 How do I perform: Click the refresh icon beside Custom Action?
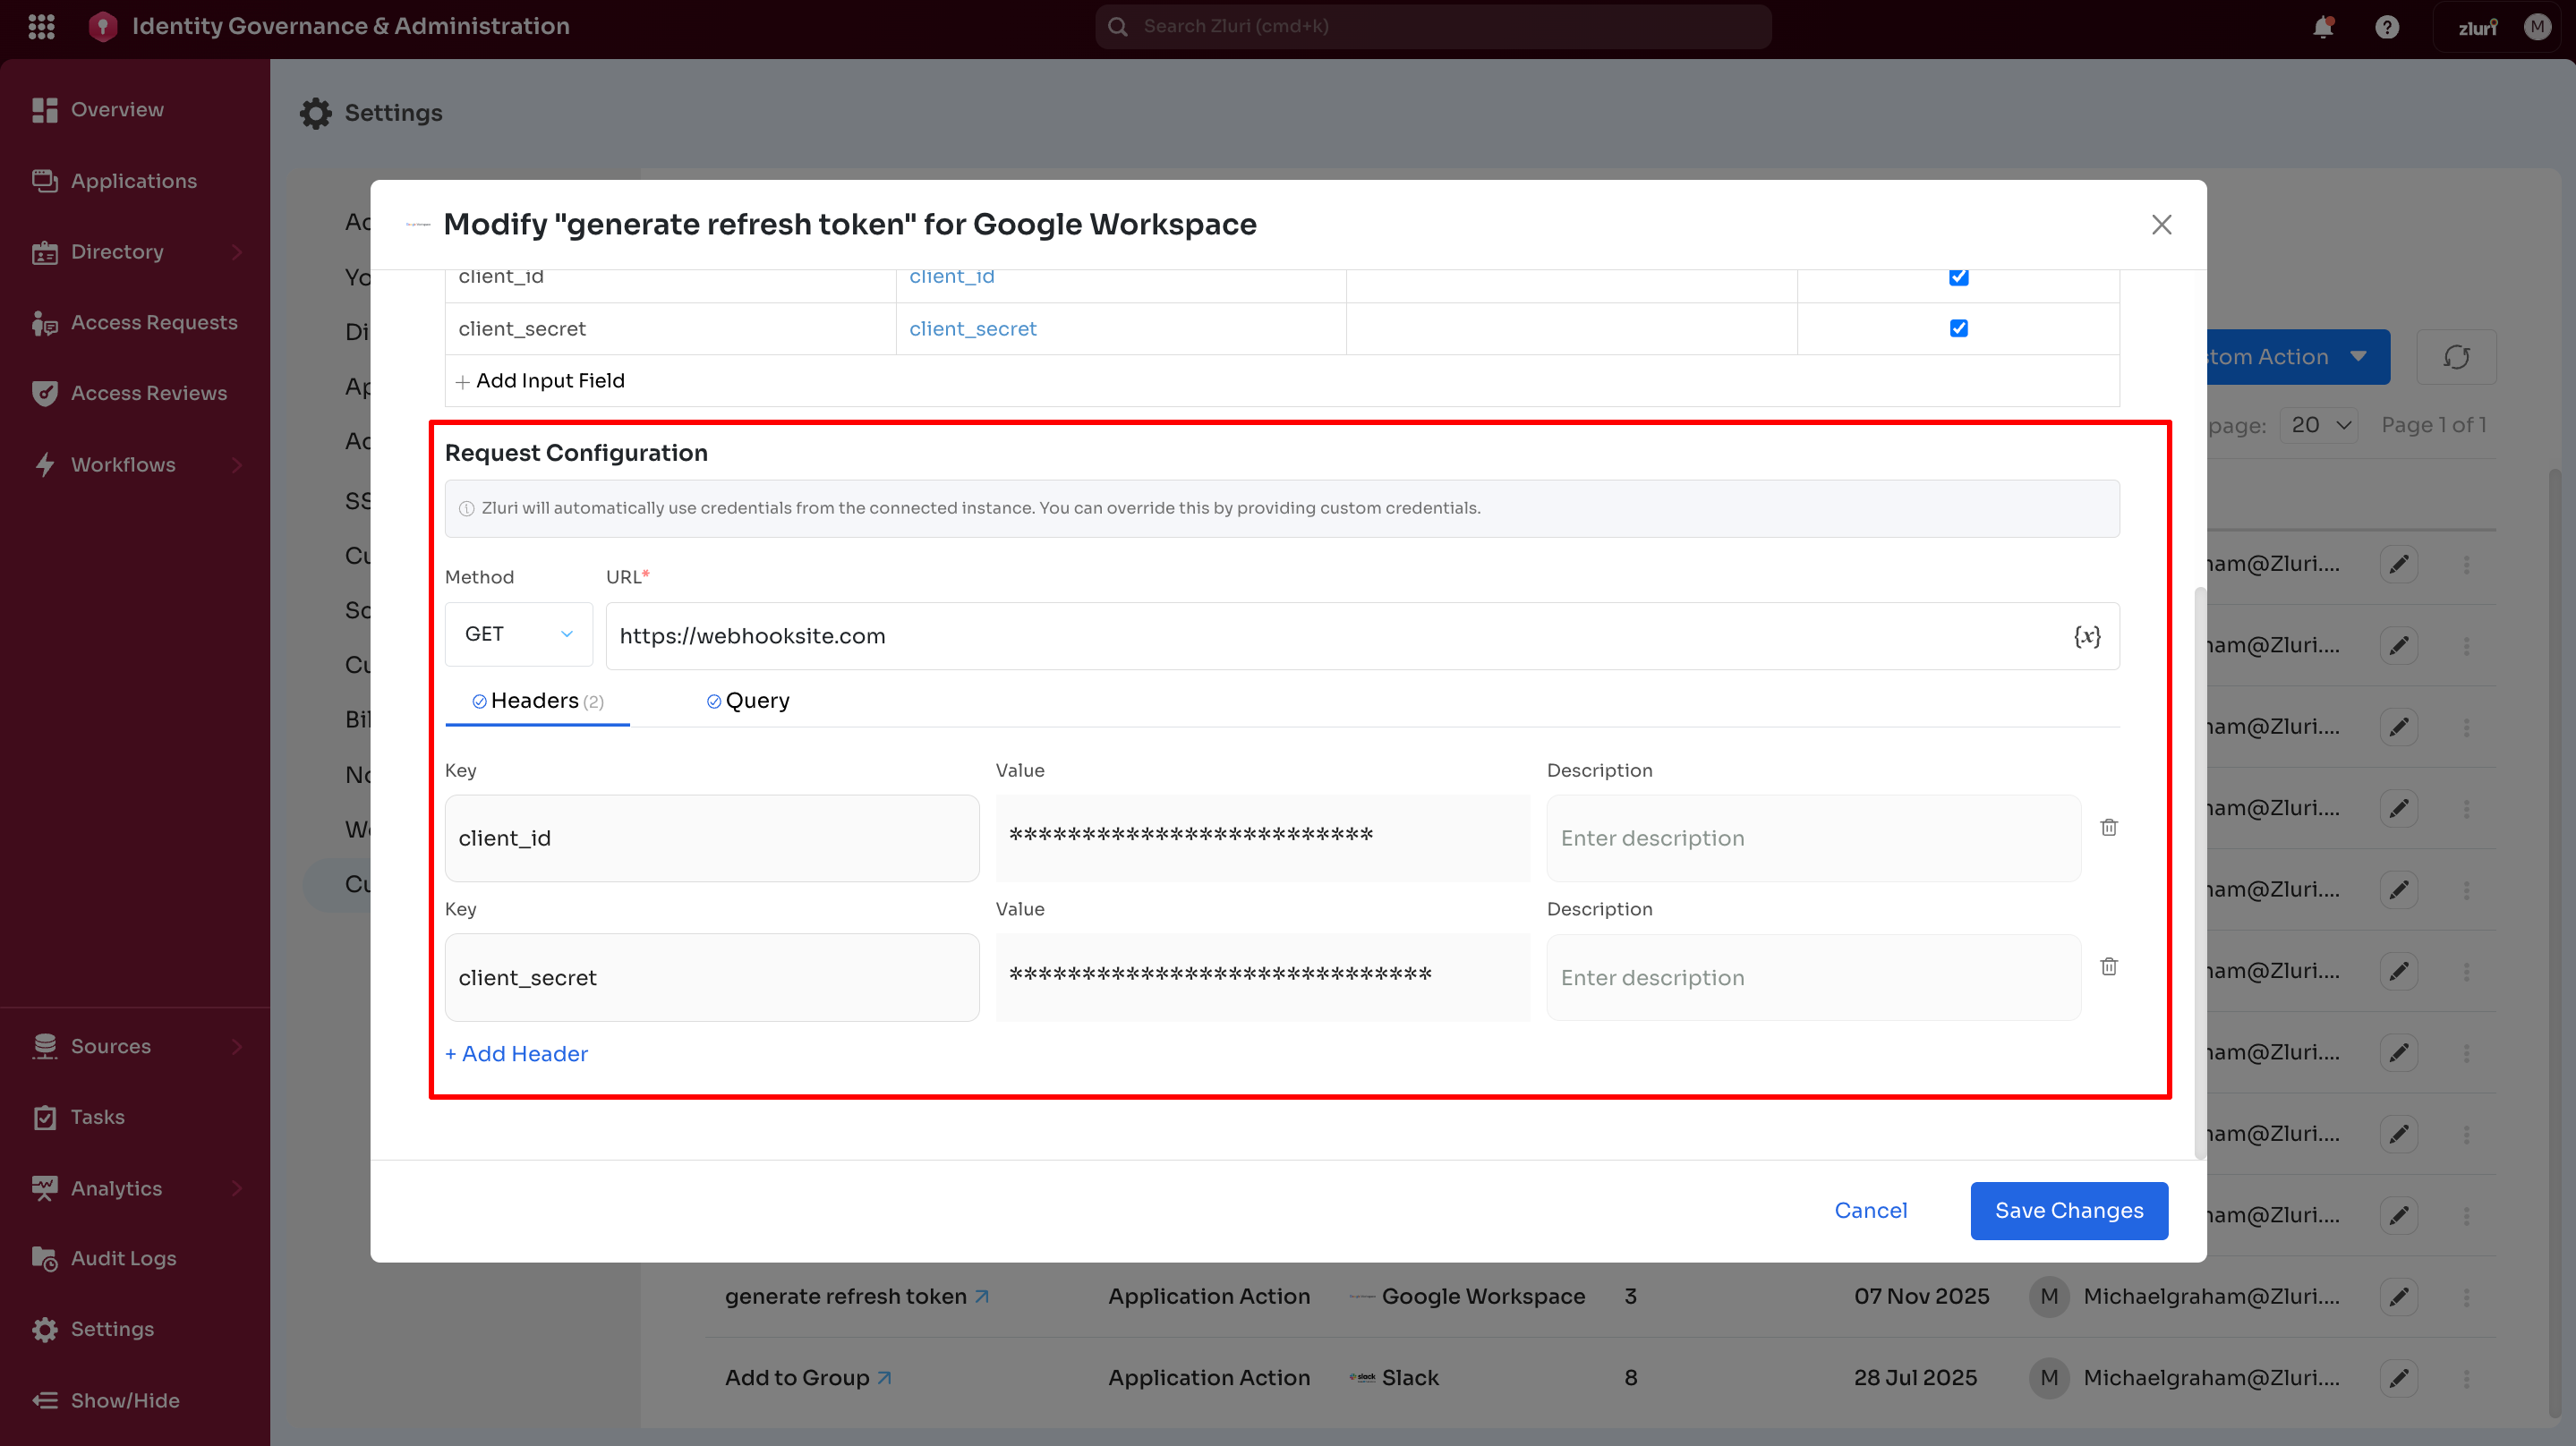[x=2456, y=357]
